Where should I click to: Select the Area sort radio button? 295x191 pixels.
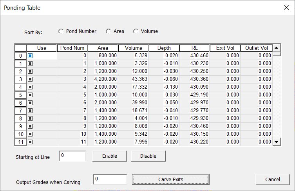coord(109,31)
